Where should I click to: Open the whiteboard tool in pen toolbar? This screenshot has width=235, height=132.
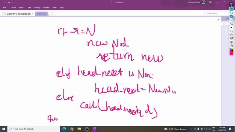[x=231, y=38]
